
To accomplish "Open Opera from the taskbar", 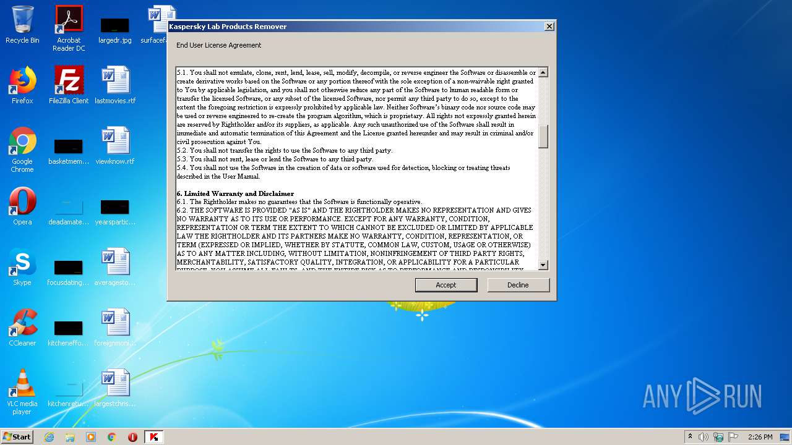I will 132,437.
